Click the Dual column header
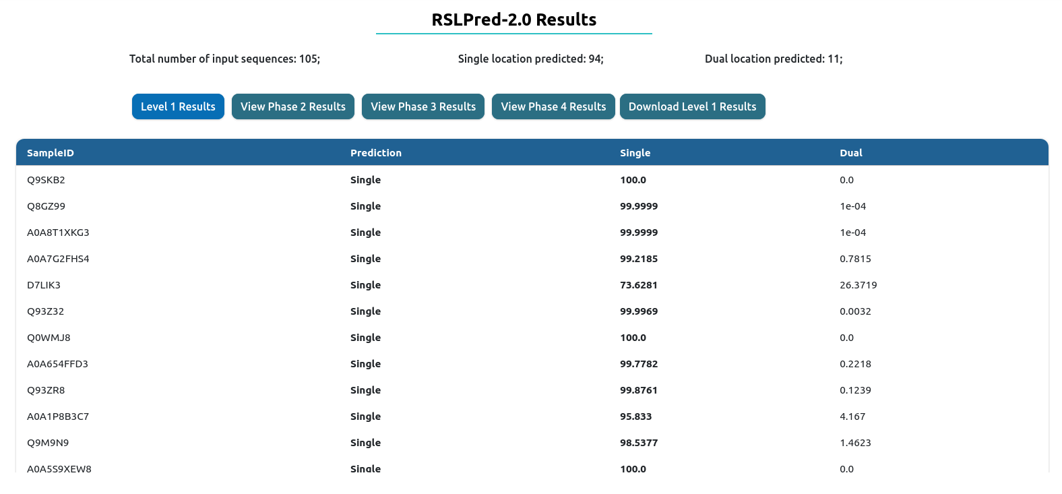 pyautogui.click(x=850, y=153)
